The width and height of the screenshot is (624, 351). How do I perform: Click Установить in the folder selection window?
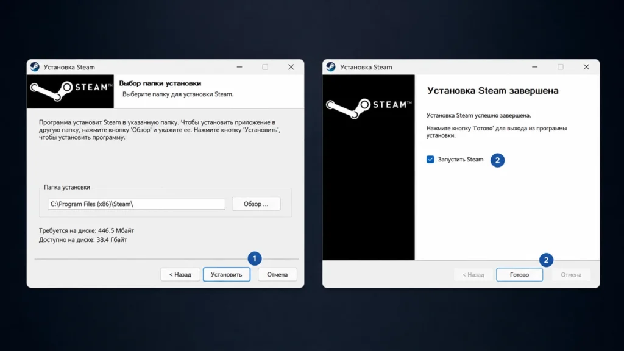click(227, 275)
